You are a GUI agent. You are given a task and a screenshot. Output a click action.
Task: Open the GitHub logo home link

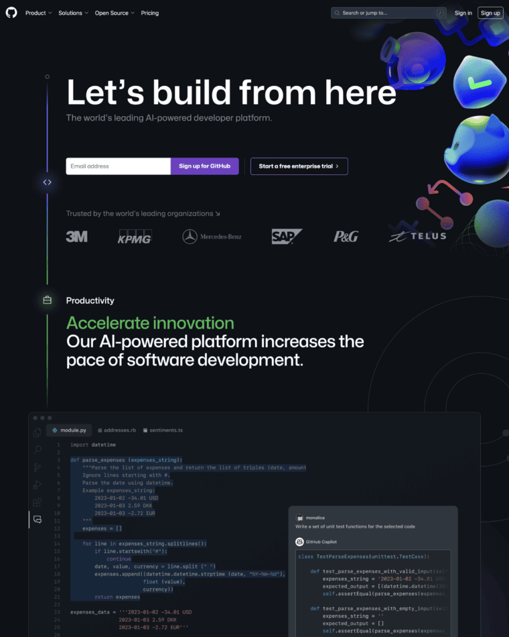[x=11, y=13]
